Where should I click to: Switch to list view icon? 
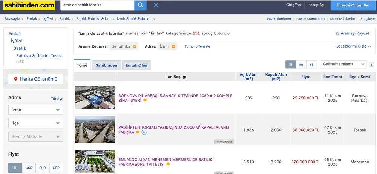(x=301, y=64)
